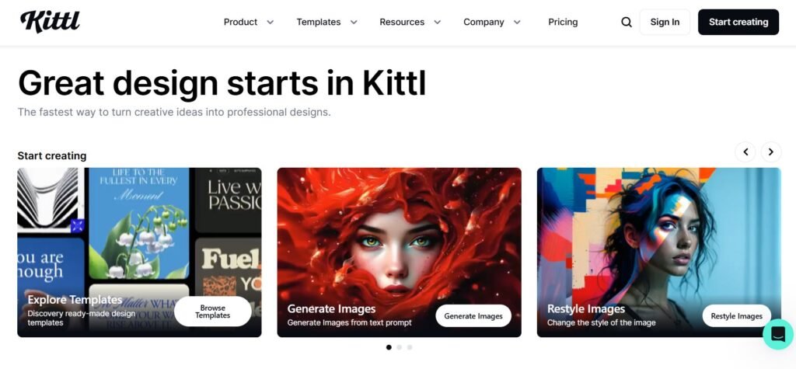This screenshot has width=796, height=369.
Task: Open the Product menu label
Action: pos(241,22)
